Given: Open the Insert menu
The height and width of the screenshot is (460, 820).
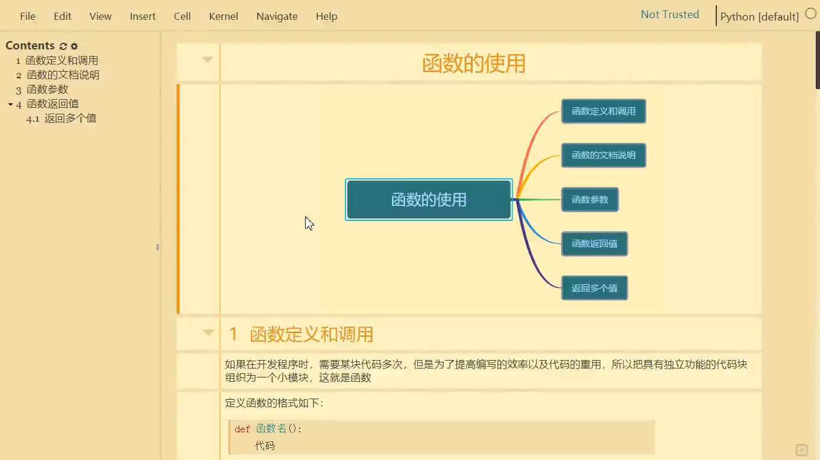Looking at the screenshot, I should pos(143,16).
